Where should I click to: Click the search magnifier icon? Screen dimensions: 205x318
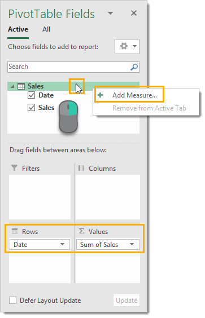pos(134,67)
